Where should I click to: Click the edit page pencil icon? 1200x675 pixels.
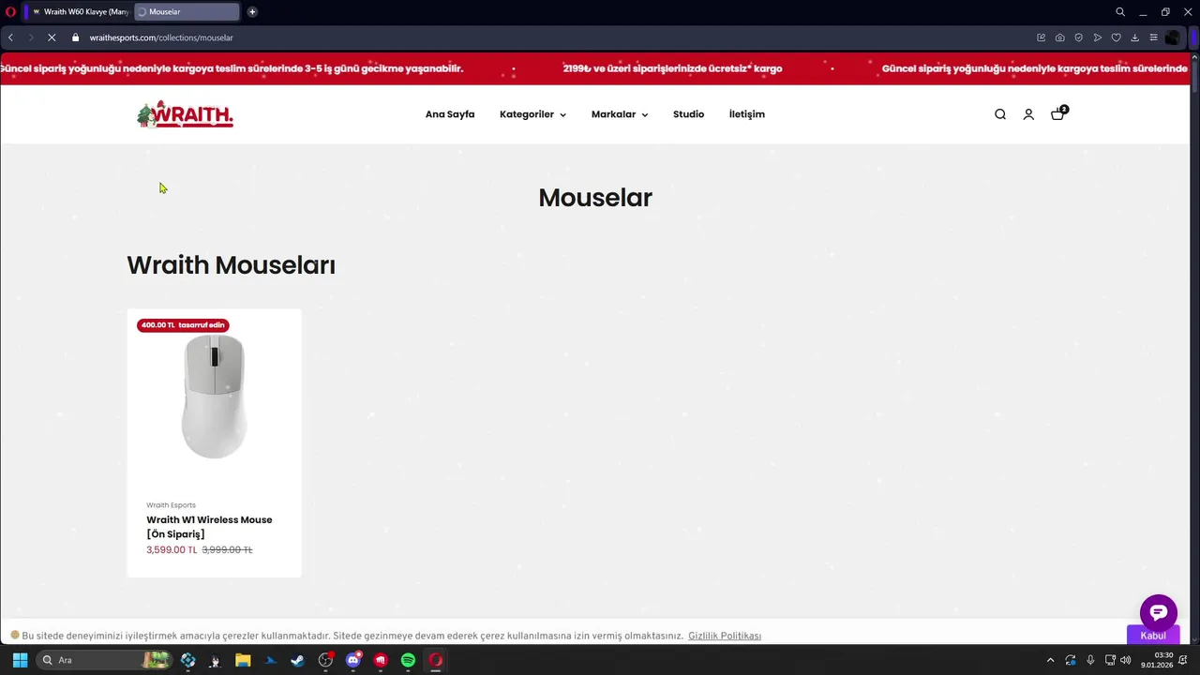[1042, 37]
